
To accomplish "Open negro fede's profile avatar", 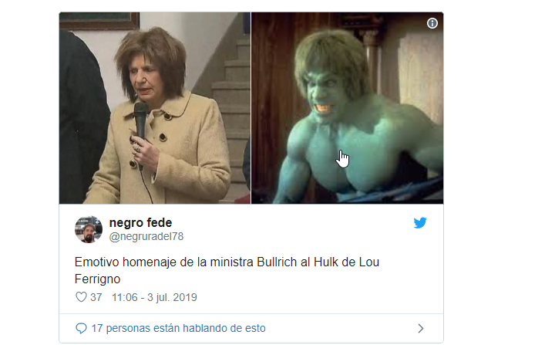I will pyautogui.click(x=89, y=229).
